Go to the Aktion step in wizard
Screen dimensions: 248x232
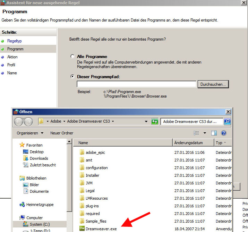[x=12, y=57]
